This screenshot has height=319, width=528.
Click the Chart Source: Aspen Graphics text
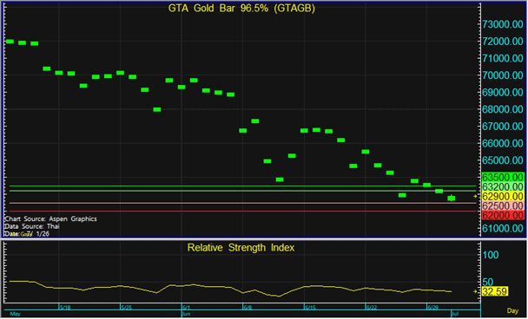(51, 218)
